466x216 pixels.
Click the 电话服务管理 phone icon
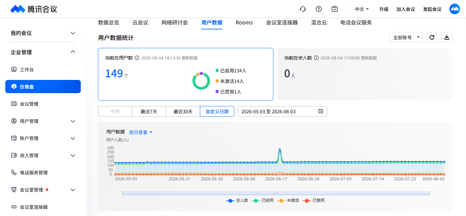(x=14, y=172)
